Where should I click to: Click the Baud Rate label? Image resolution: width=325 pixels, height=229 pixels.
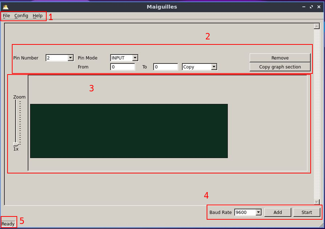click(x=221, y=212)
